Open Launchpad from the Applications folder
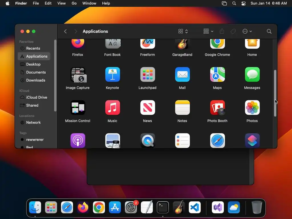 [147, 74]
